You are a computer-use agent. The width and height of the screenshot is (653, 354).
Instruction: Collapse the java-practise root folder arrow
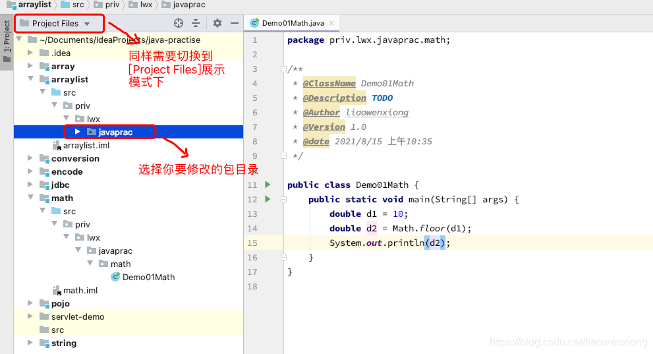pyautogui.click(x=18, y=39)
